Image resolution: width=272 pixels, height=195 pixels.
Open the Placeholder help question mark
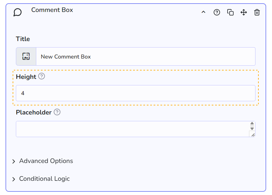click(x=57, y=112)
